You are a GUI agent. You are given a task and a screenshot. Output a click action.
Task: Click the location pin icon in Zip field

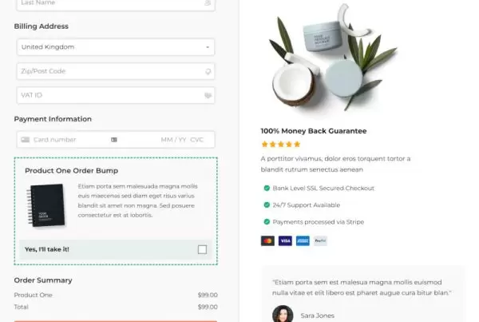coord(208,72)
